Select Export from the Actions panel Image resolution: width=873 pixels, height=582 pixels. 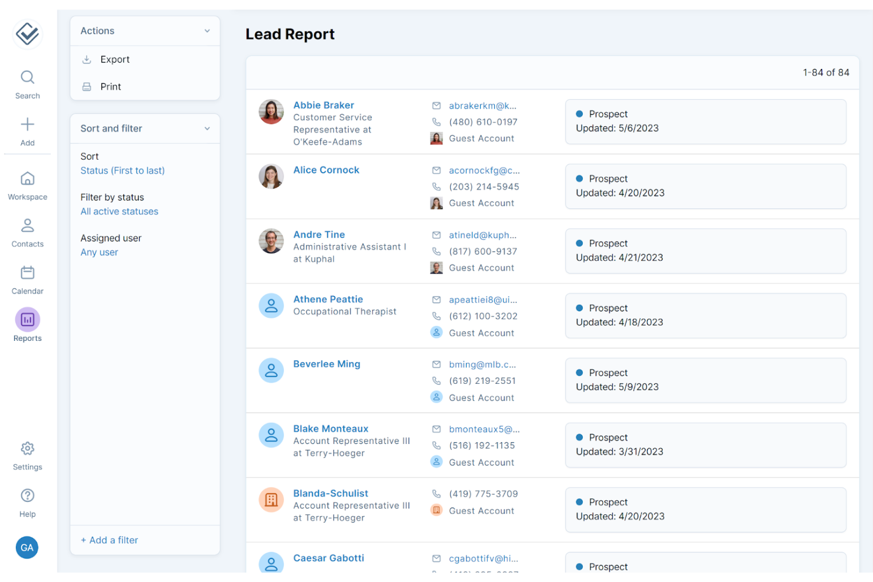(x=115, y=59)
